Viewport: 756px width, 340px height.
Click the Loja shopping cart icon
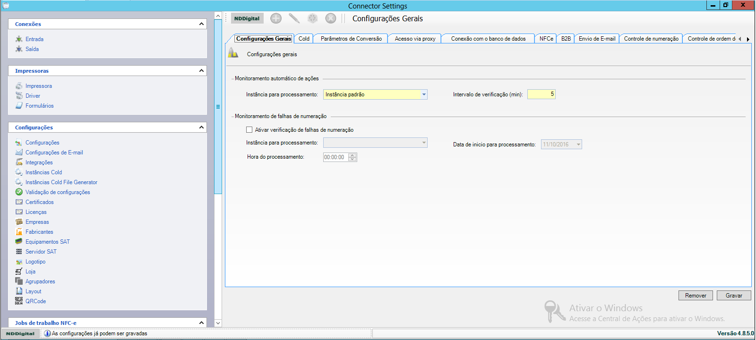click(19, 272)
